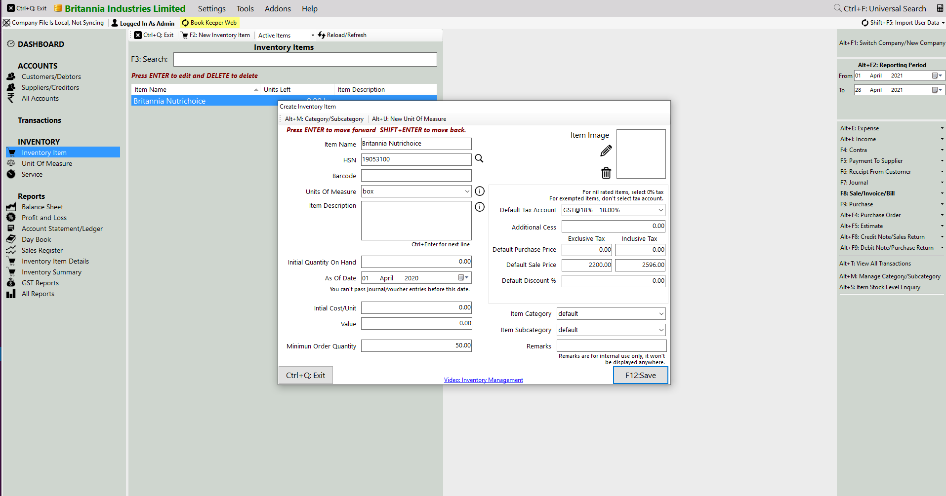
Task: Click the F3 Search field
Action: [x=305, y=59]
